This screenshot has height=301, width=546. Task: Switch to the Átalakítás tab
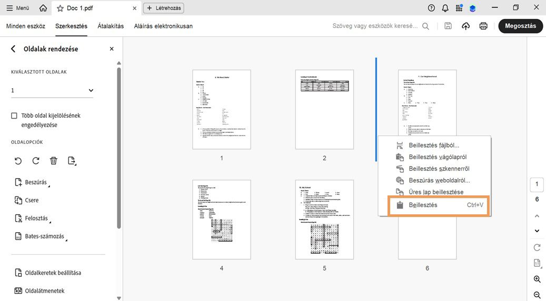pyautogui.click(x=111, y=26)
